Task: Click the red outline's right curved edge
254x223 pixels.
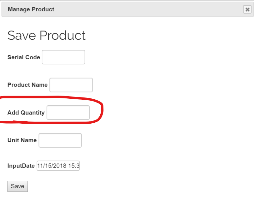Action: (102, 110)
